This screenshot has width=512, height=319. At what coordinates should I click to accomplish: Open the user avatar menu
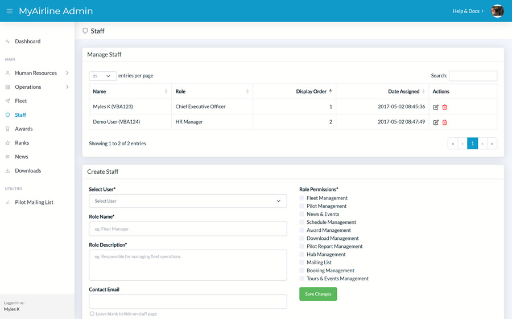tap(497, 11)
